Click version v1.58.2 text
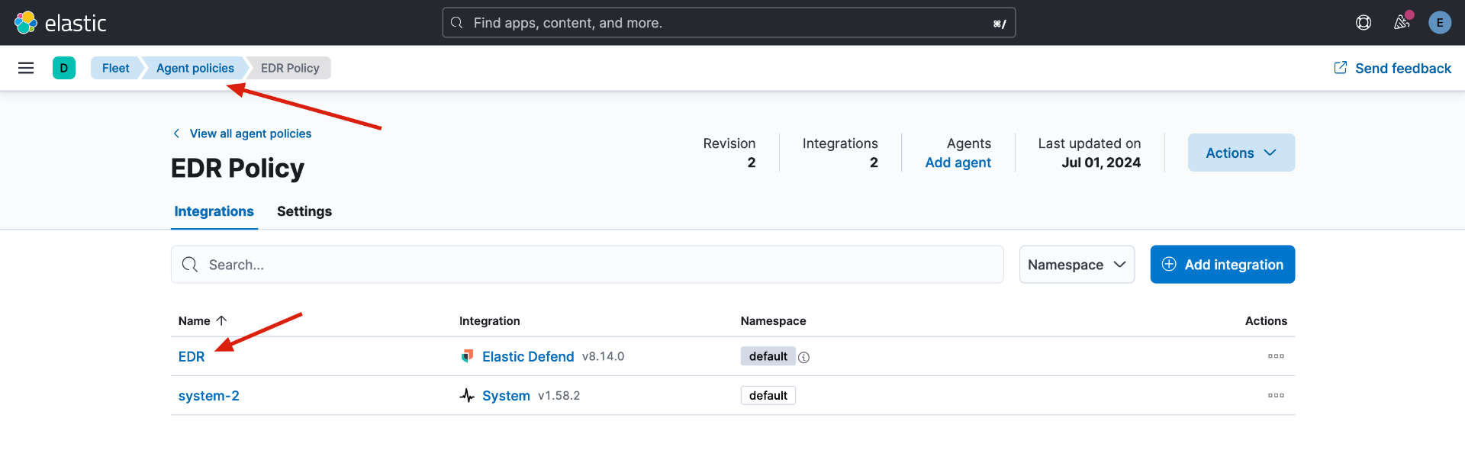This screenshot has height=463, width=1465. click(559, 396)
